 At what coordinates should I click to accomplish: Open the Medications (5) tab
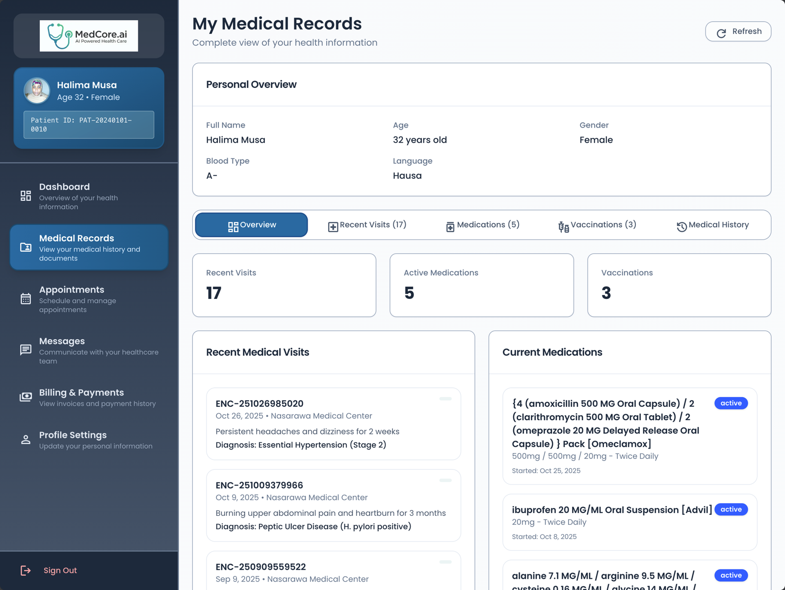pyautogui.click(x=482, y=225)
